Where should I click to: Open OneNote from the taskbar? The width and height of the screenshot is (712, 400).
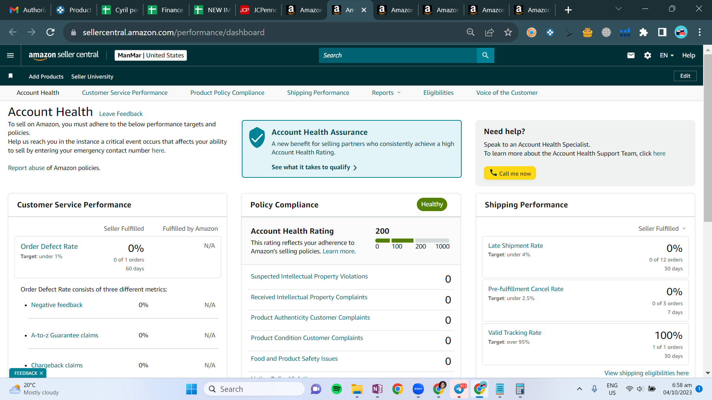(x=378, y=389)
